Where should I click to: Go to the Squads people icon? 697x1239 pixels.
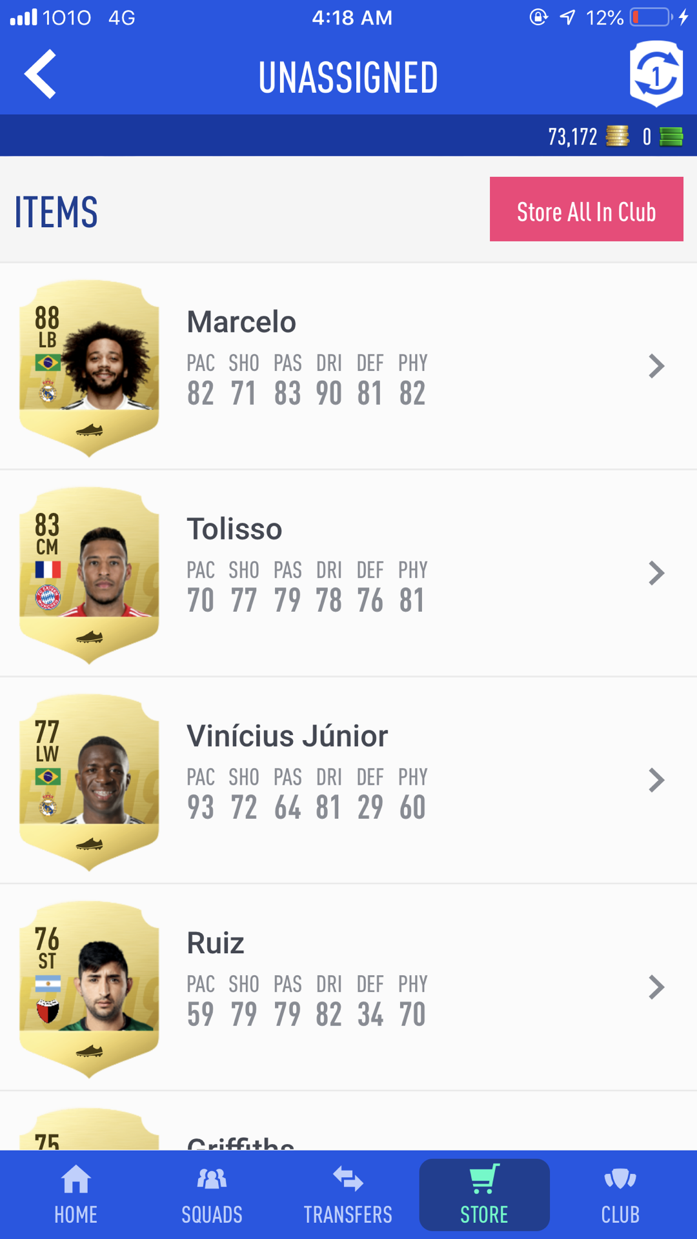212,1180
